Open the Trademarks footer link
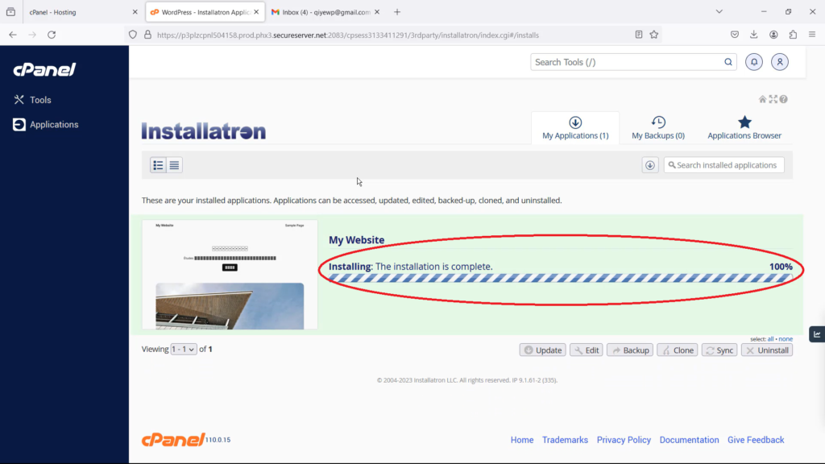825x464 pixels. [565, 440]
